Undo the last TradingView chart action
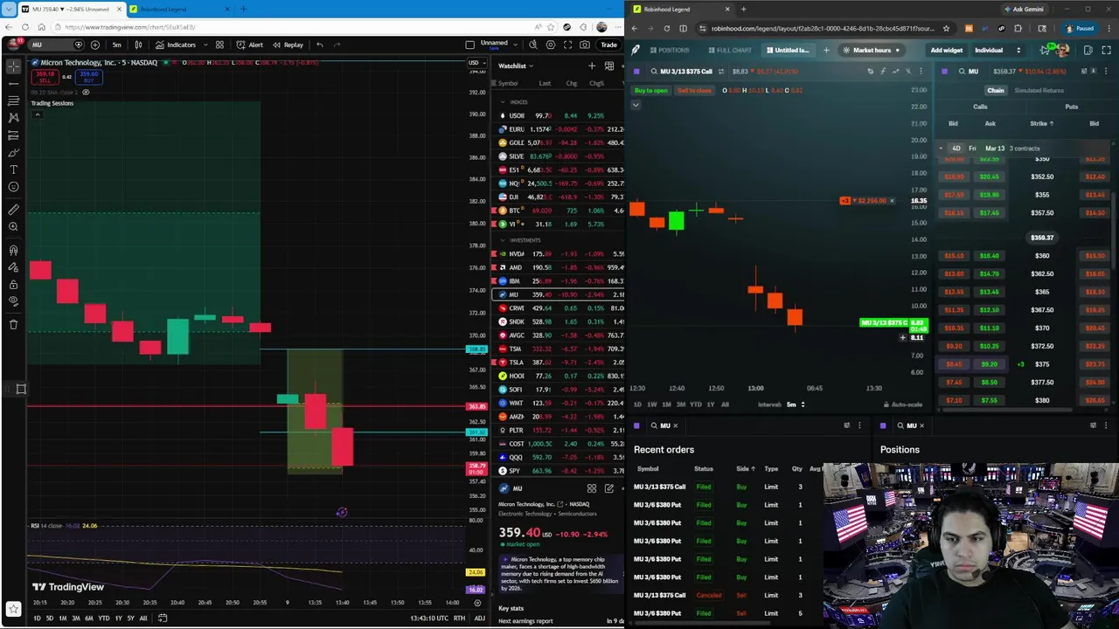The height and width of the screenshot is (629, 1119). pos(320,45)
